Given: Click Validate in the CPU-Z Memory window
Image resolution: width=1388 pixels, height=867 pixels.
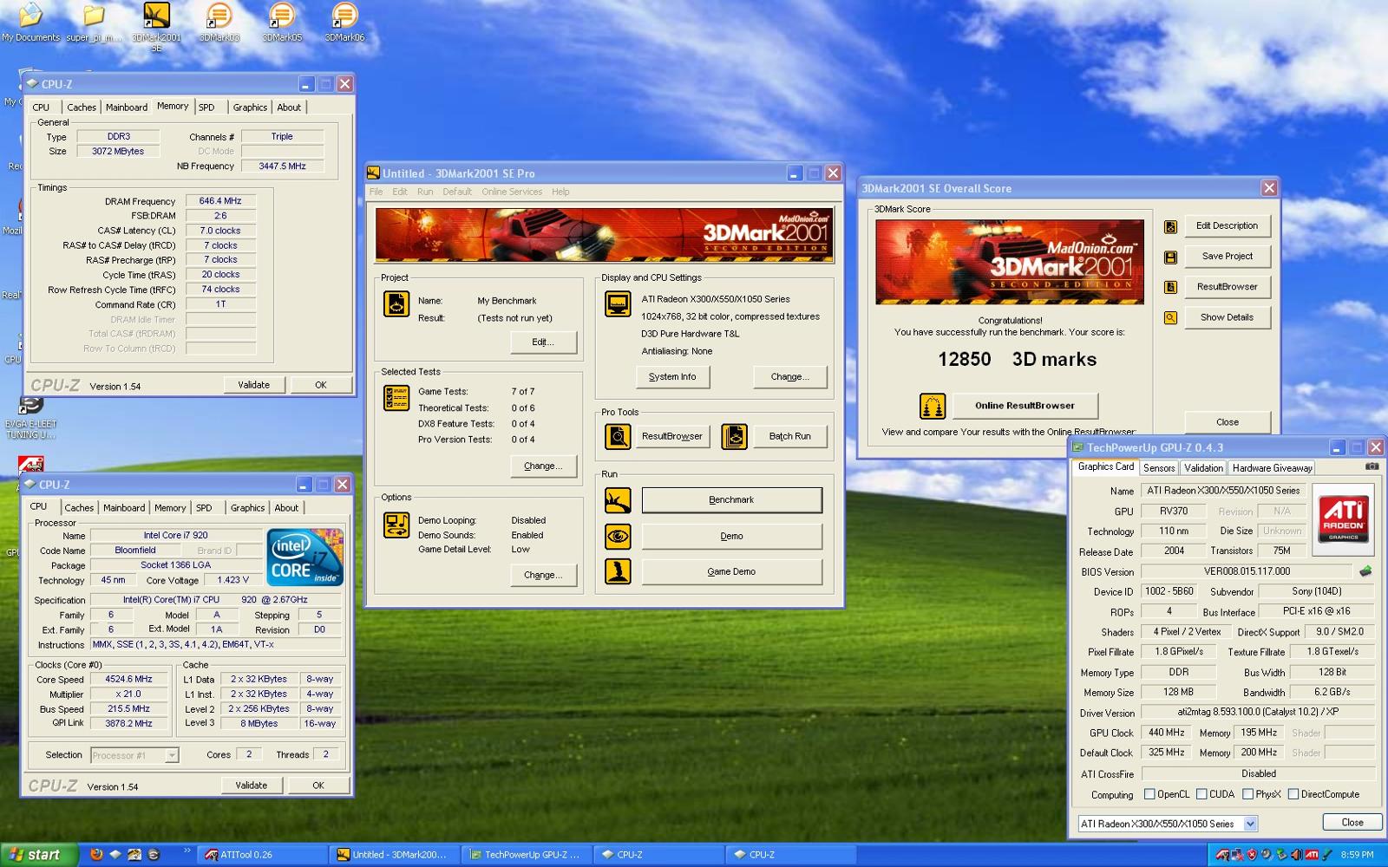Looking at the screenshot, I should pos(253,385).
